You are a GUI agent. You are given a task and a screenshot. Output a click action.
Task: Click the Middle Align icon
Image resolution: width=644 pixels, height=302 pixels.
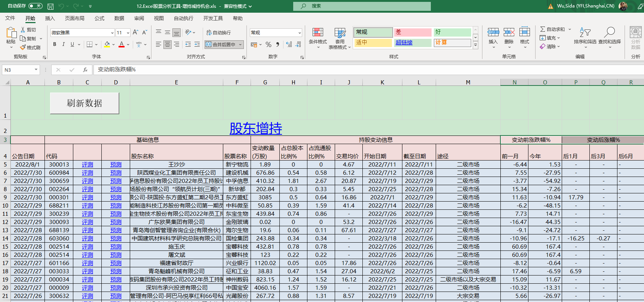point(168,32)
